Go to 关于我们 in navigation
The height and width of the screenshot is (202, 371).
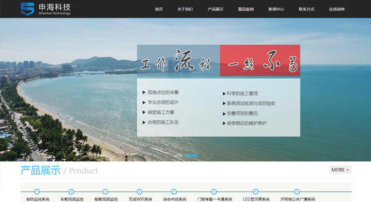click(x=185, y=9)
